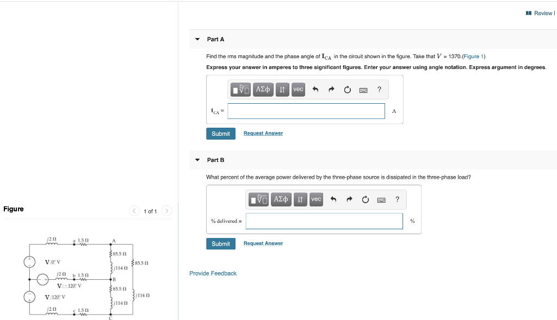Open the Review link

click(x=540, y=13)
